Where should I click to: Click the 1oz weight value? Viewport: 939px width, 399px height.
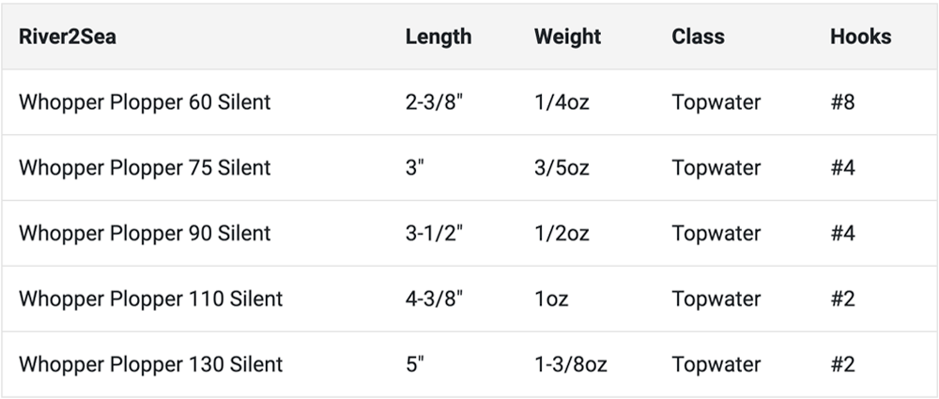(x=551, y=299)
